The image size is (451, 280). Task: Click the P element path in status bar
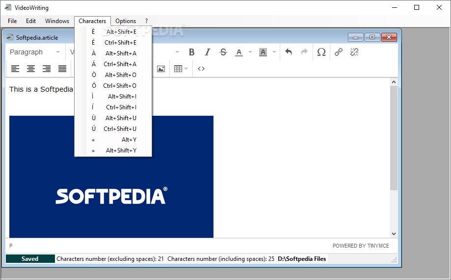(x=11, y=246)
